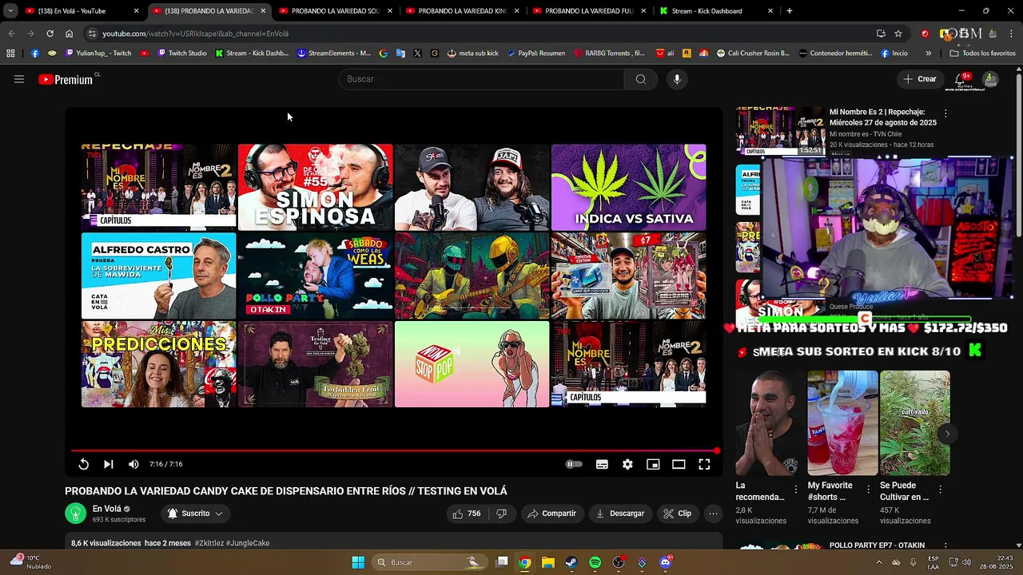Expand the Suscrito subscription dropdown
Viewport: 1023px width, 575px height.
[x=195, y=514]
